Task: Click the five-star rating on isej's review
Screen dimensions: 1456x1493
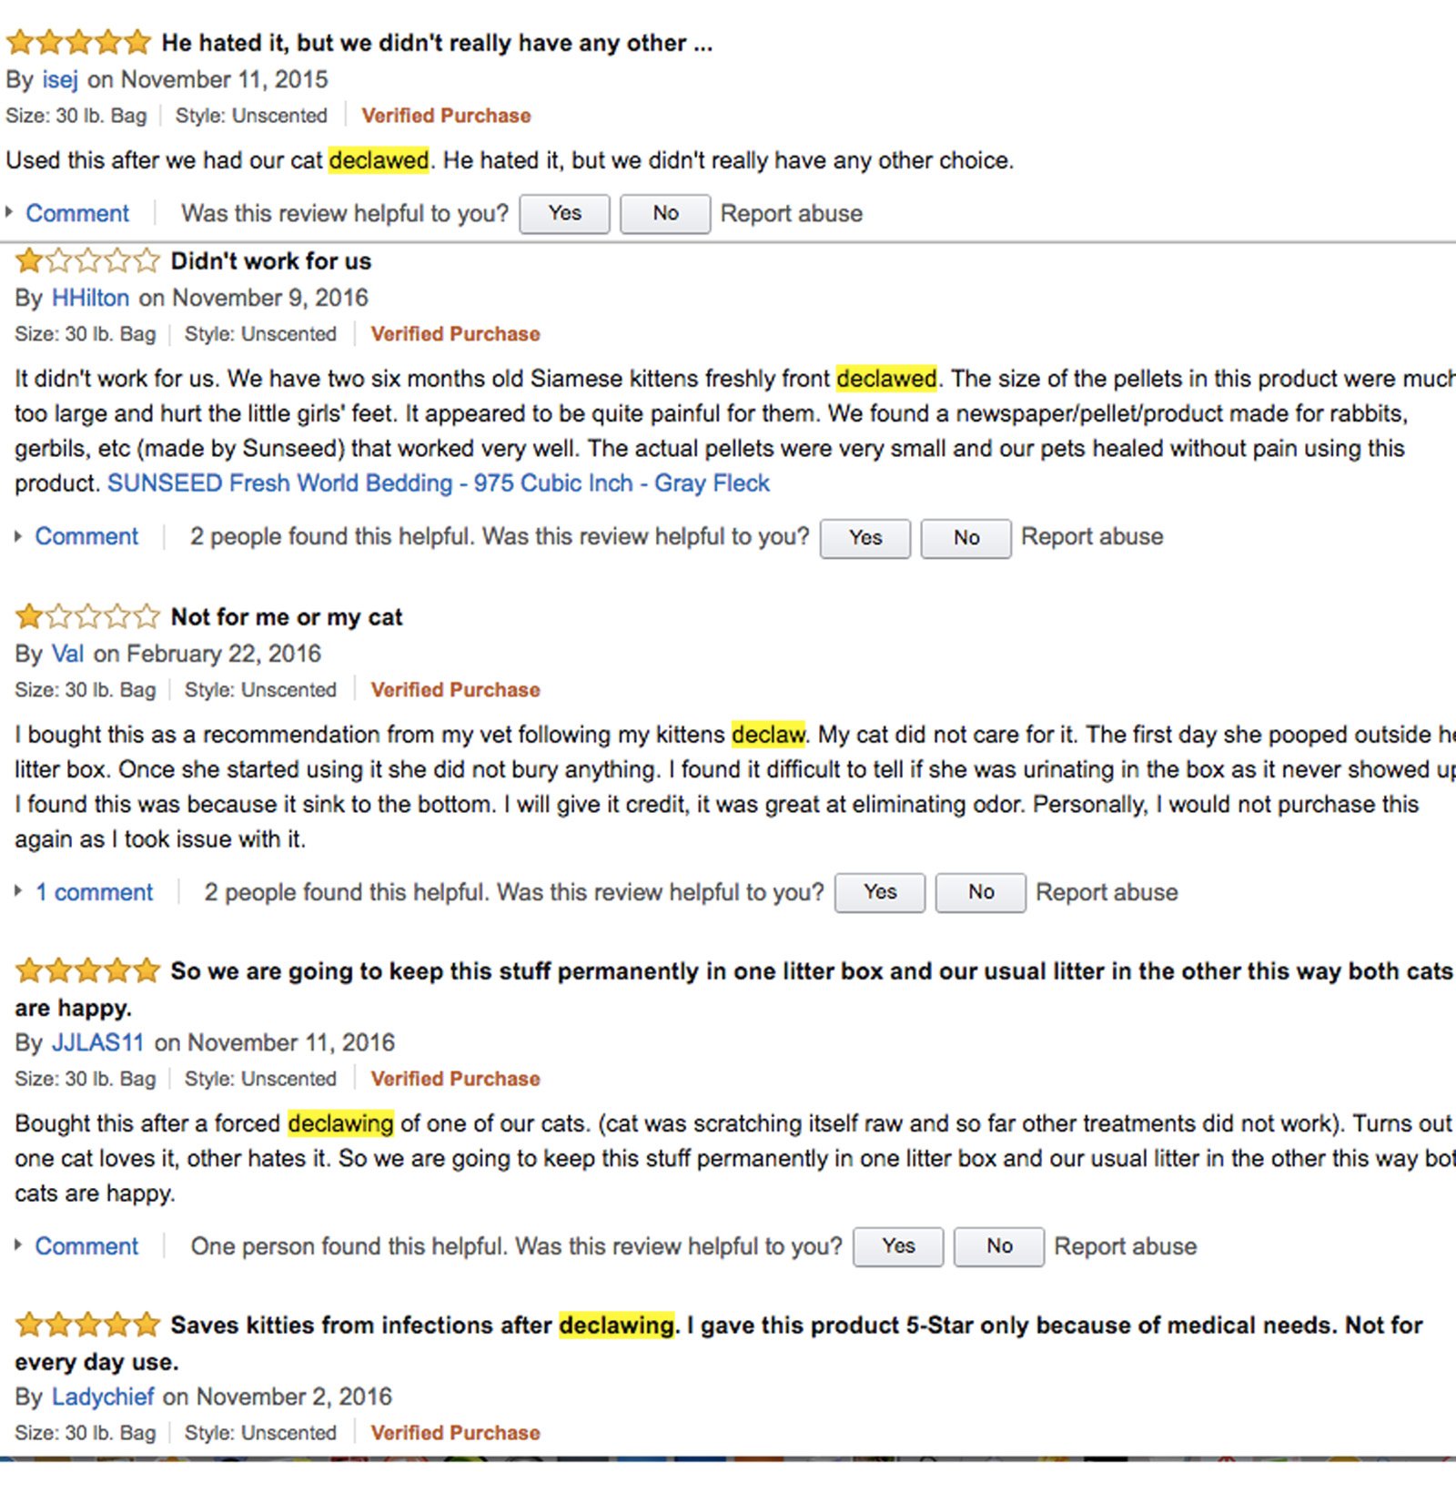Action: pos(78,42)
